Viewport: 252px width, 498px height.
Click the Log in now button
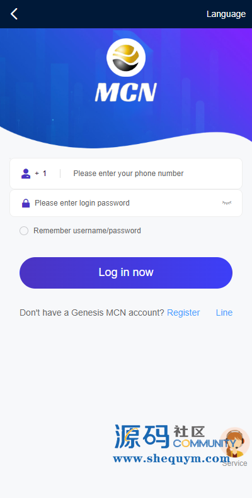click(126, 273)
